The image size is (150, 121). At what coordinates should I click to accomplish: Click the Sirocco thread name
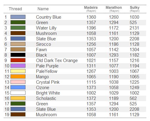tap(43, 44)
